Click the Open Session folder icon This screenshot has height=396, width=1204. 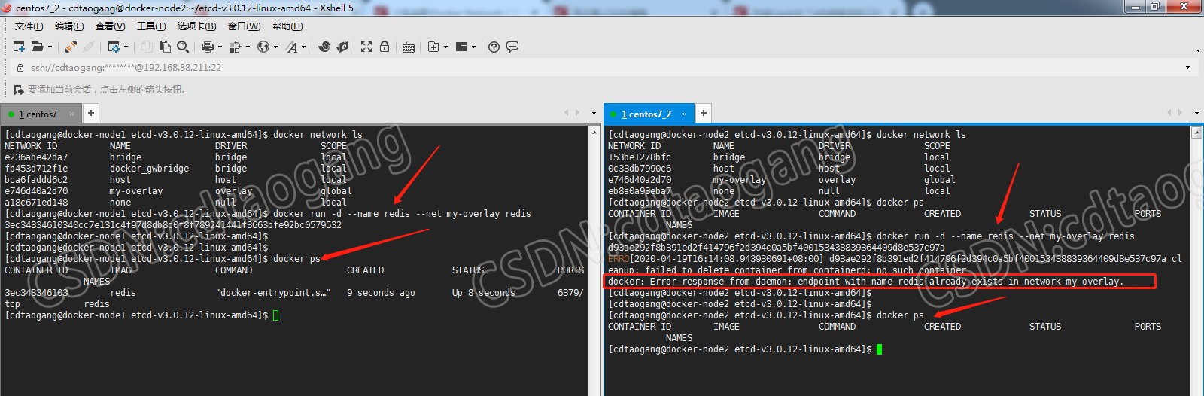click(37, 47)
